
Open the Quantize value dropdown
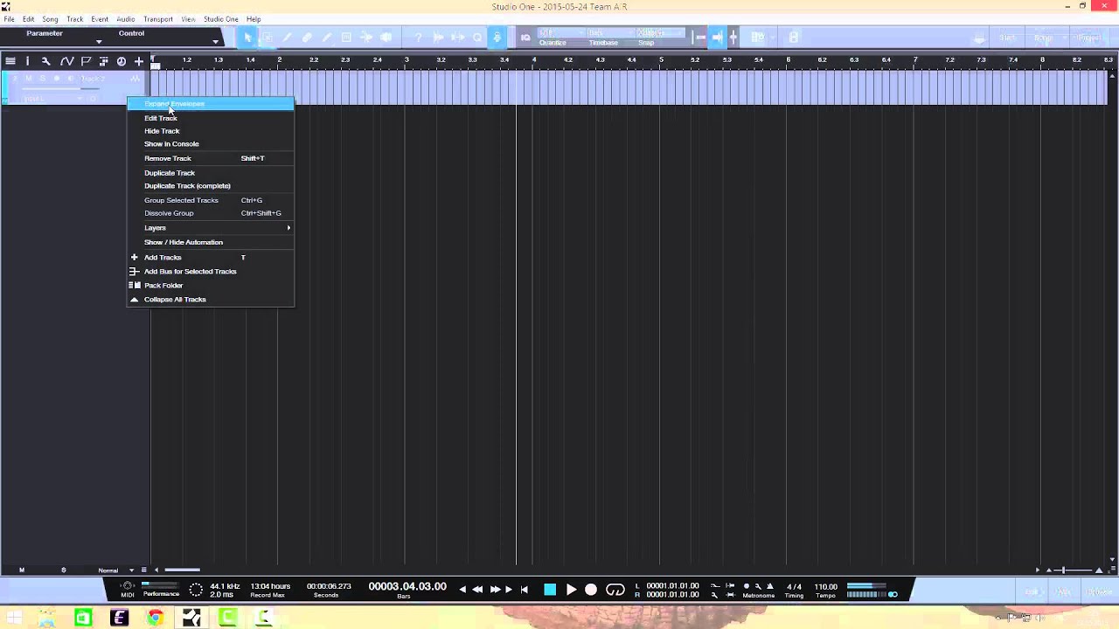pyautogui.click(x=559, y=33)
